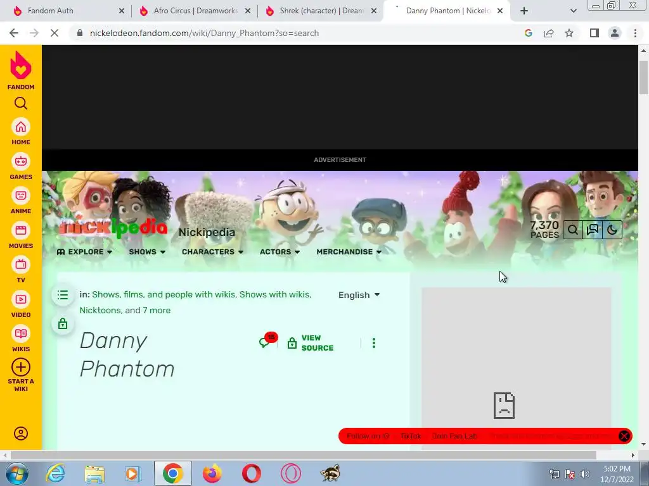Show the 7 more categories
649x486 pixels.
pos(157,310)
